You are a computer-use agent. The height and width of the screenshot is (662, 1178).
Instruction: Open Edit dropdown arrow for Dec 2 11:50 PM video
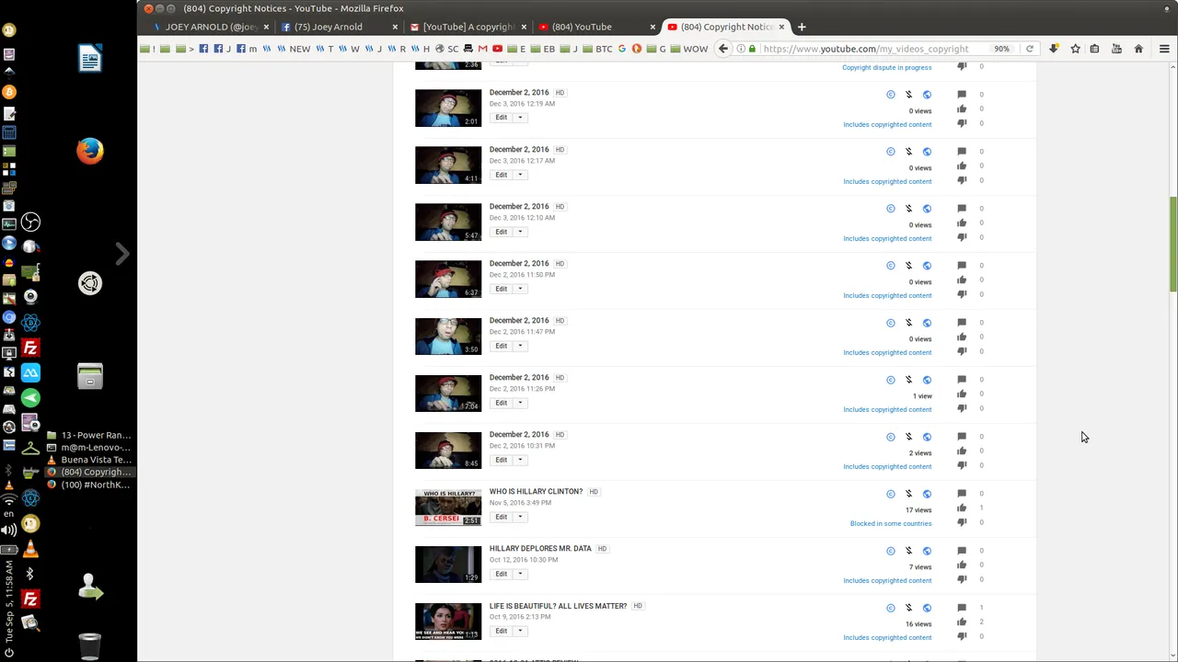[520, 289]
